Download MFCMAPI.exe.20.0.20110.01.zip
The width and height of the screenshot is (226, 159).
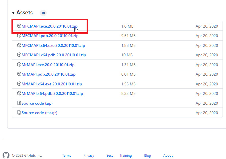(x=49, y=26)
